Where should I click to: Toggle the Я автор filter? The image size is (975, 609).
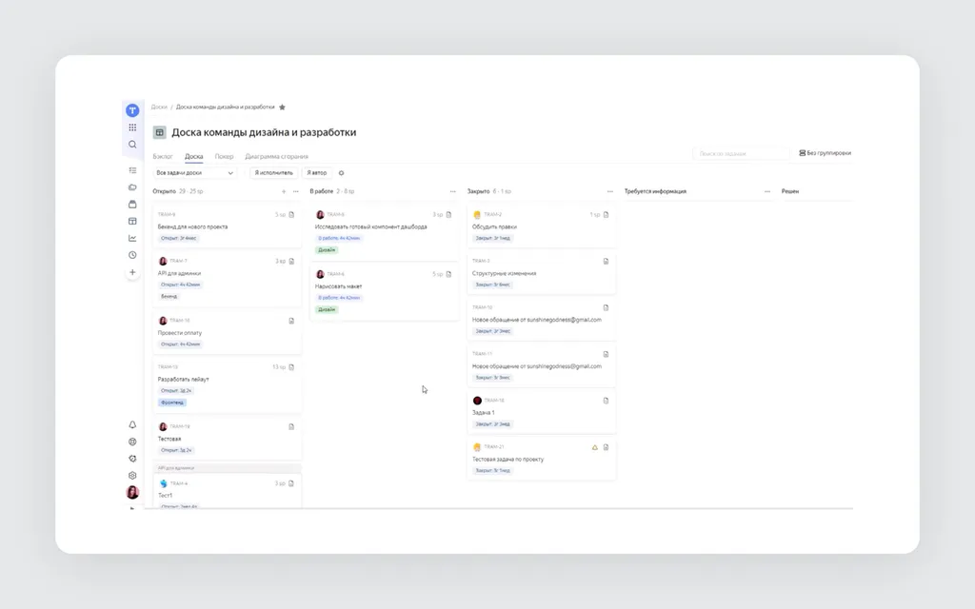pyautogui.click(x=316, y=173)
